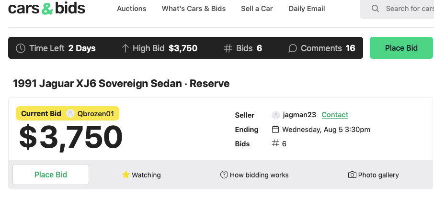Toggle the Watching star
The width and height of the screenshot is (434, 197).
126,175
